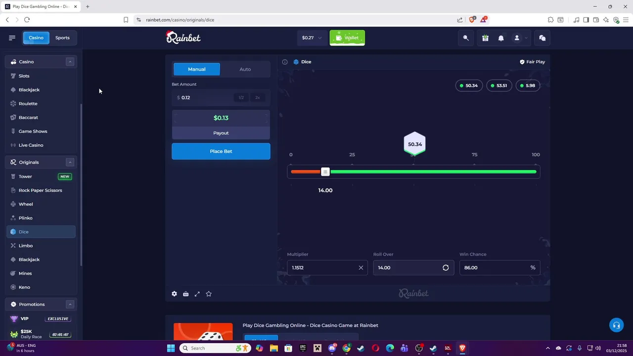Click the hotkeys keyboard icon

click(x=185, y=294)
